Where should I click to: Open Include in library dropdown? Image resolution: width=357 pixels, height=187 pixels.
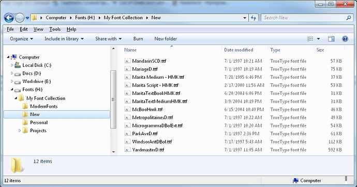coord(64,39)
